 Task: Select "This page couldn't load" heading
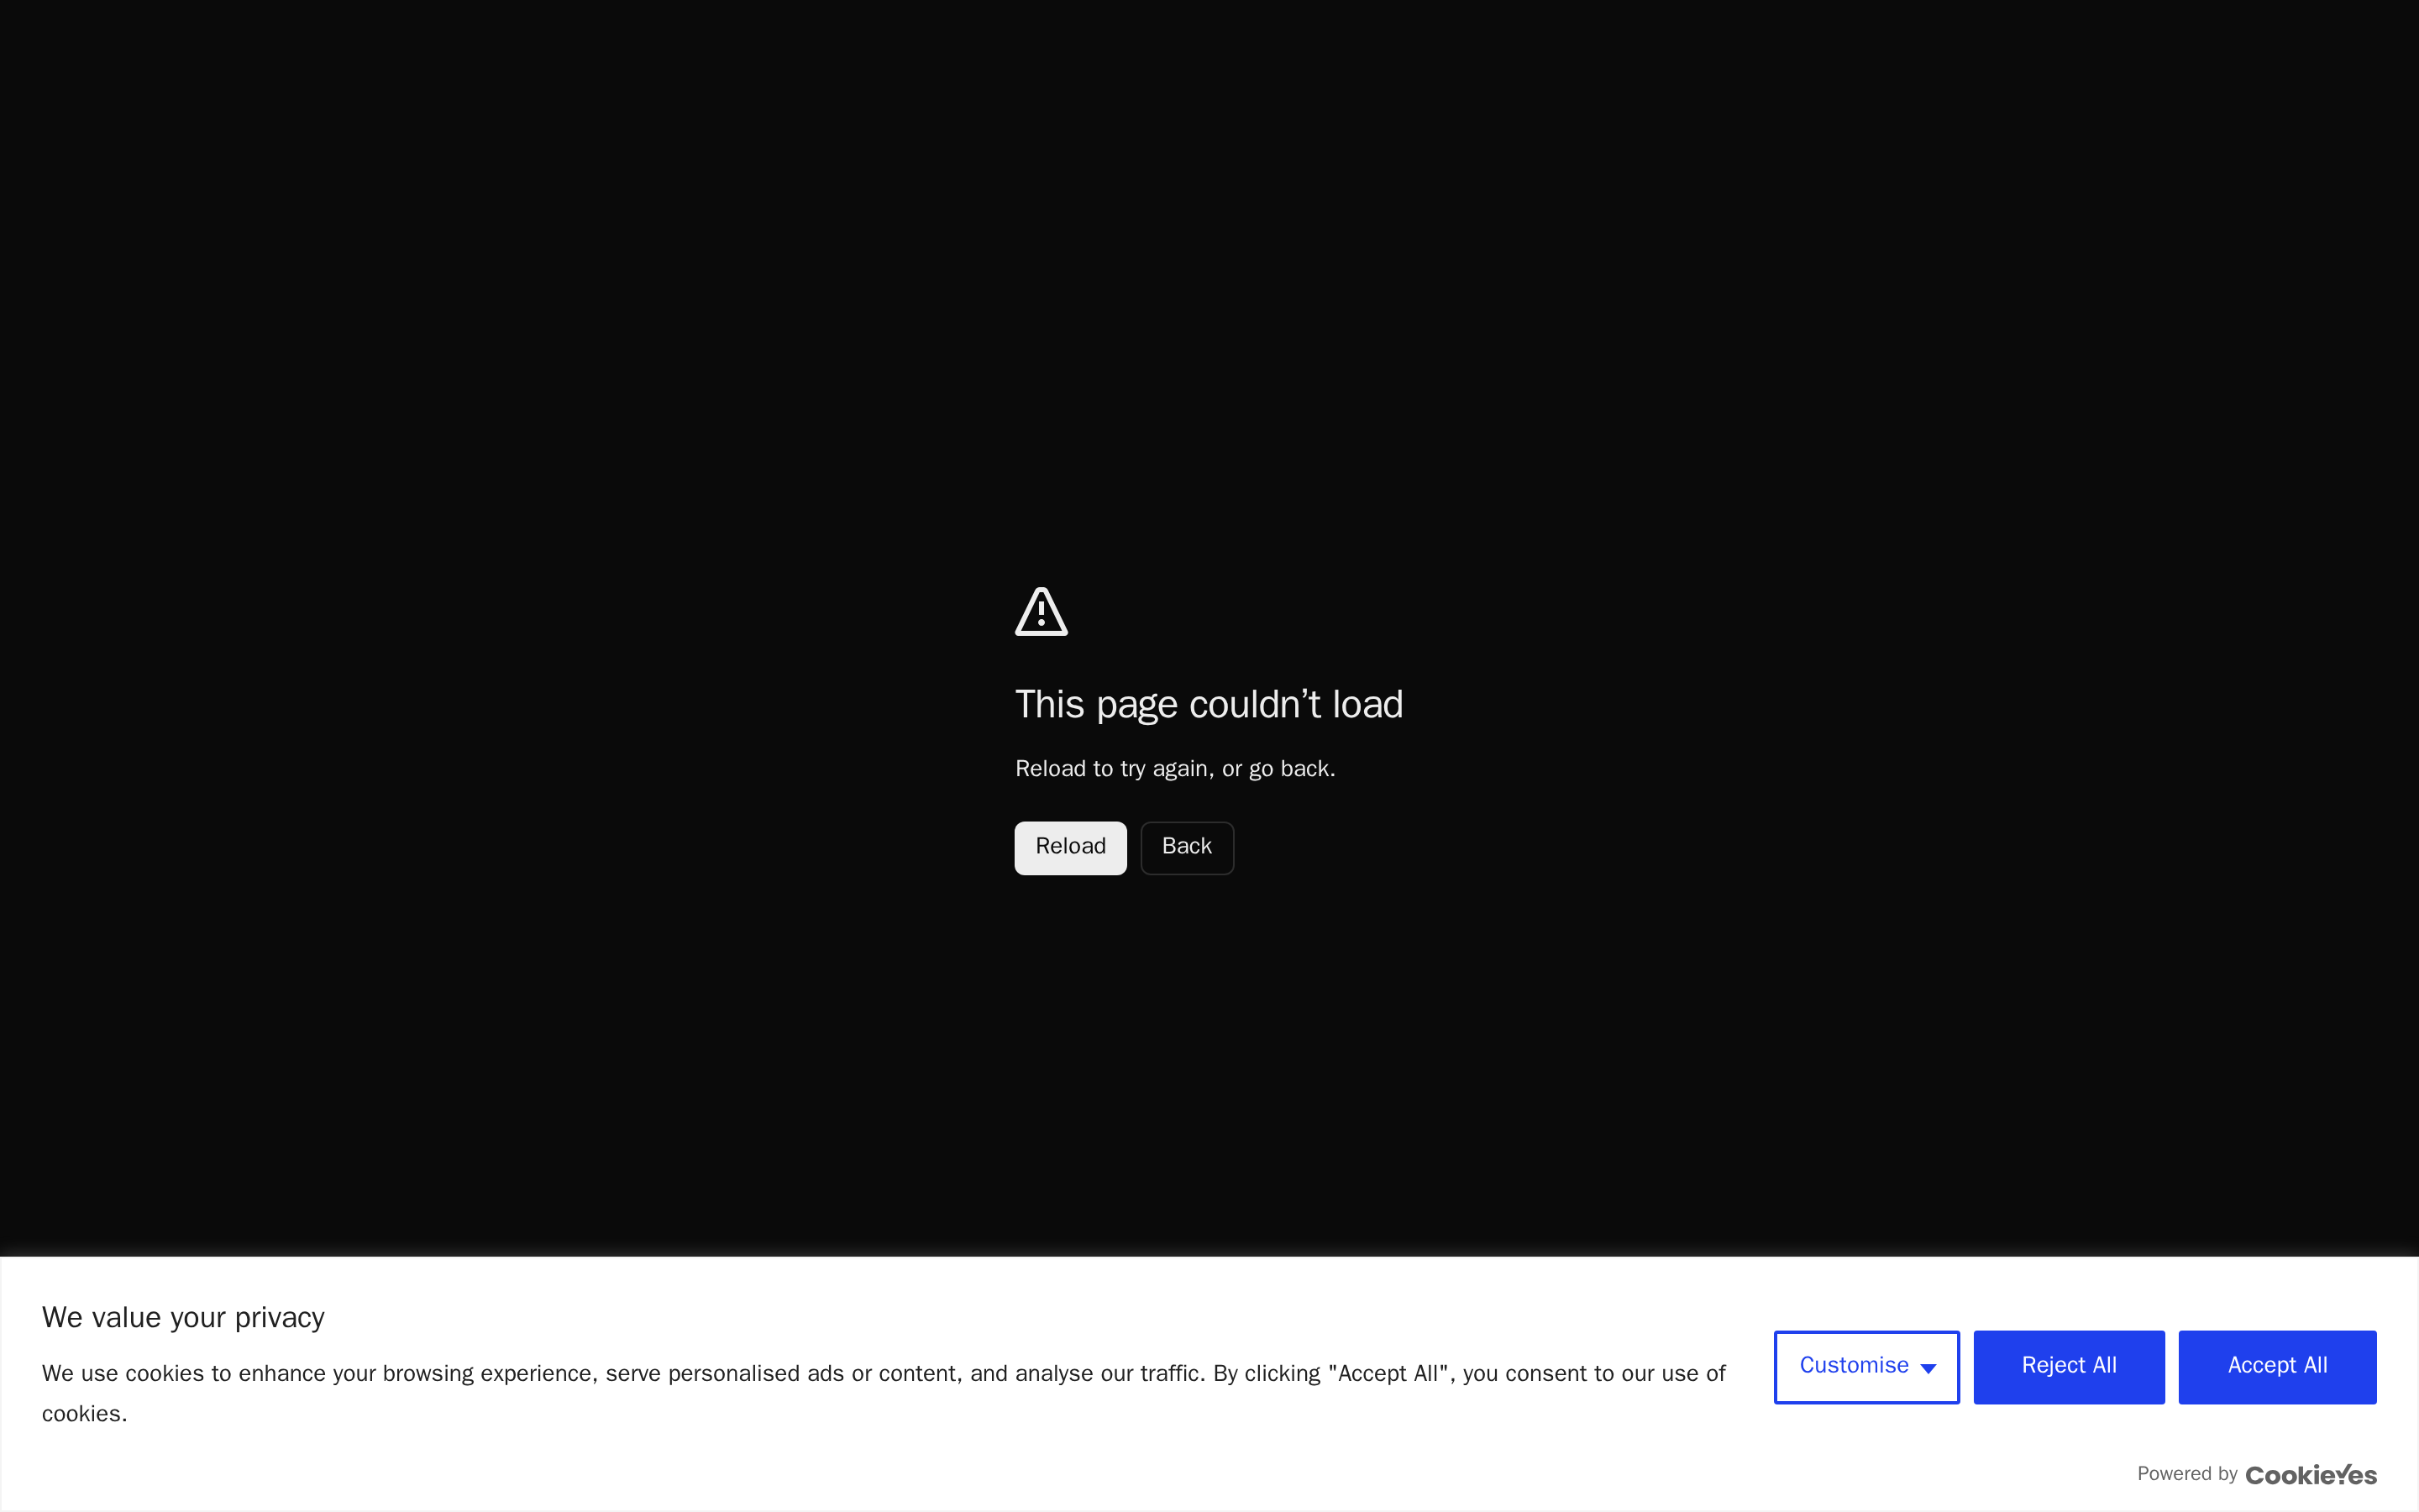pos(1209,705)
